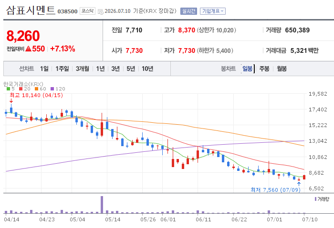Select the 3년 line chart tab
Viewport: 334px width, 228px height.
(x=115, y=69)
